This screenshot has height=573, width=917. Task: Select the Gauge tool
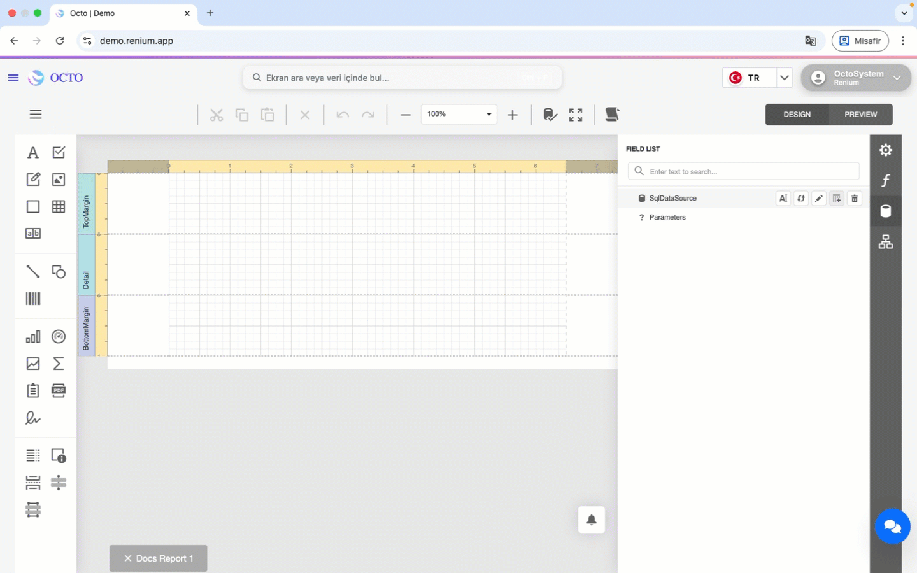(58, 336)
